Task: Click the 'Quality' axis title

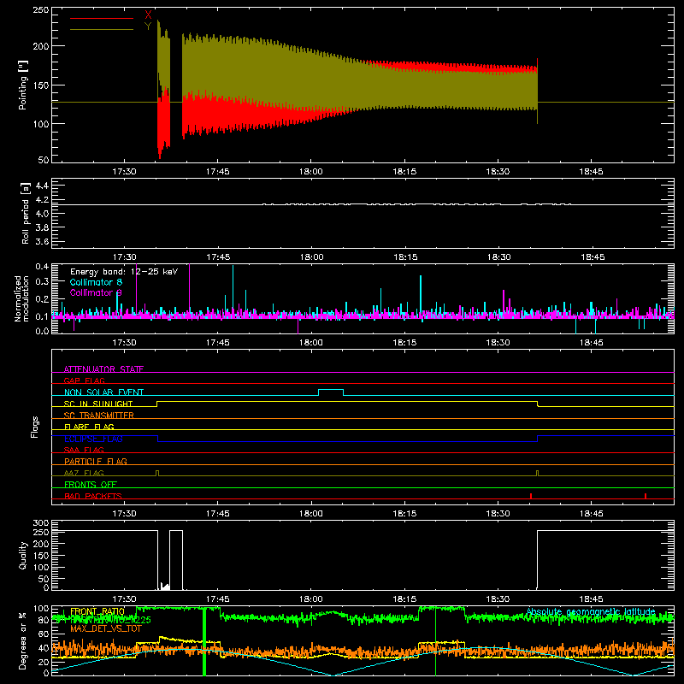Action: 23,555
